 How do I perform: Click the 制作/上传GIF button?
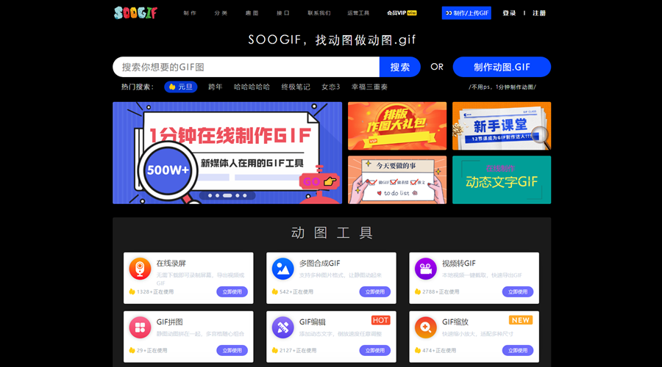[x=466, y=13]
